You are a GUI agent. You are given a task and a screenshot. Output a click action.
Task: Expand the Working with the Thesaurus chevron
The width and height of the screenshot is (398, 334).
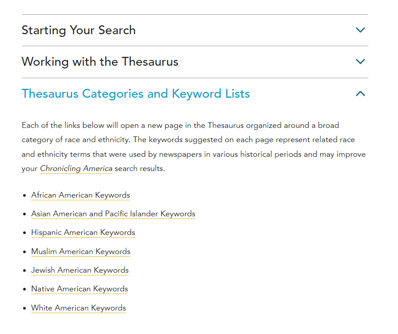[360, 62]
